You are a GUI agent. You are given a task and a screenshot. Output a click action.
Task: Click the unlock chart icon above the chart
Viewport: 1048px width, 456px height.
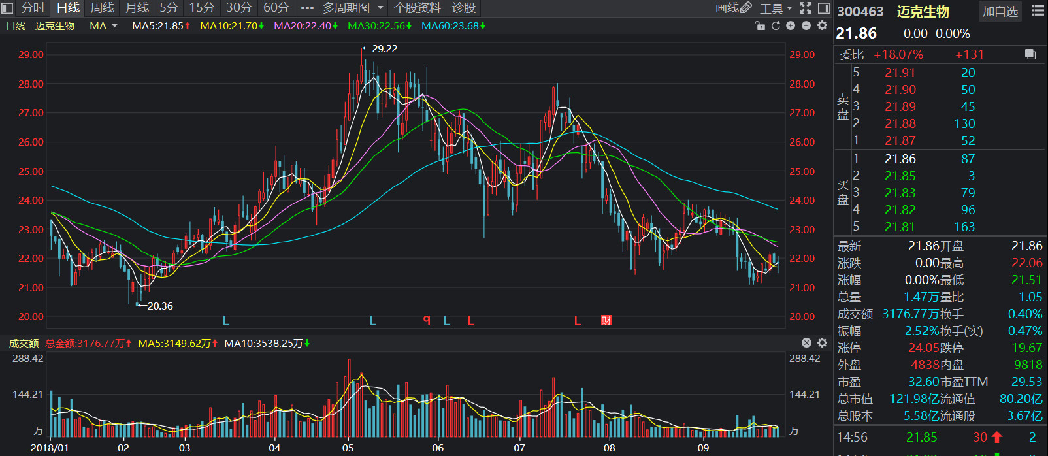click(x=760, y=25)
